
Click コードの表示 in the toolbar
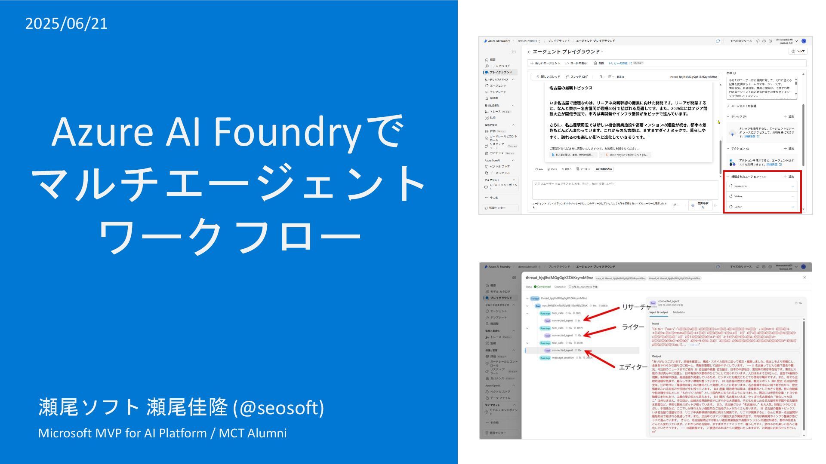tap(576, 63)
